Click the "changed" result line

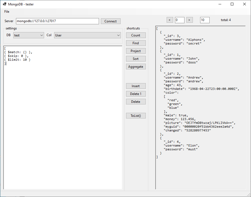[x=187, y=130]
